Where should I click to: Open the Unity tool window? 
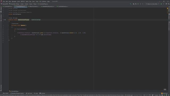coord(36,93)
